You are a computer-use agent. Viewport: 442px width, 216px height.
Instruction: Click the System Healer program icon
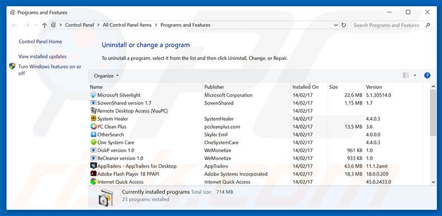[93, 119]
